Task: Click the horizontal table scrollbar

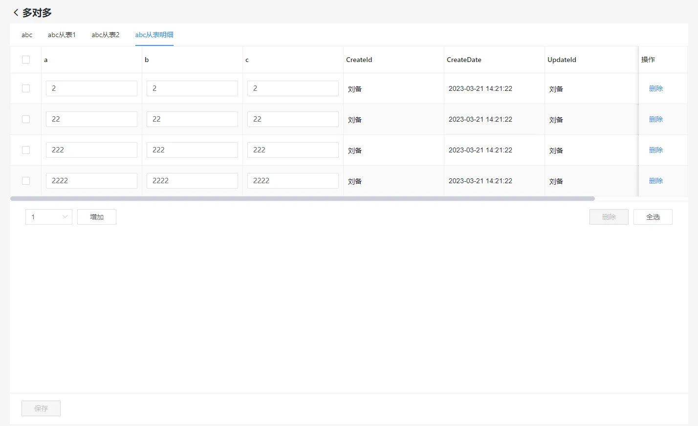Action: pyautogui.click(x=302, y=199)
